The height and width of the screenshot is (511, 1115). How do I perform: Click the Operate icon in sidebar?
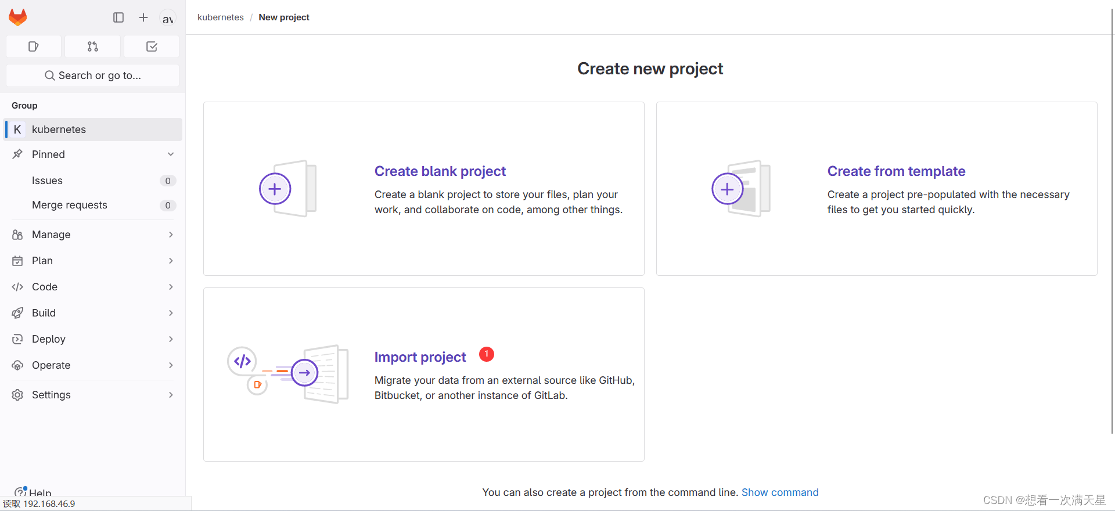(17, 365)
